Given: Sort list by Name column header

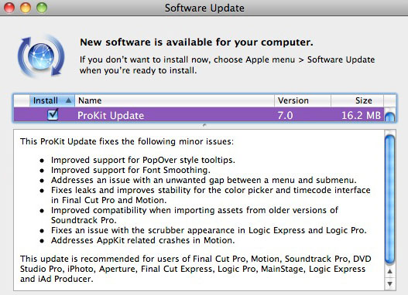Looking at the screenshot, I should 175,100.
